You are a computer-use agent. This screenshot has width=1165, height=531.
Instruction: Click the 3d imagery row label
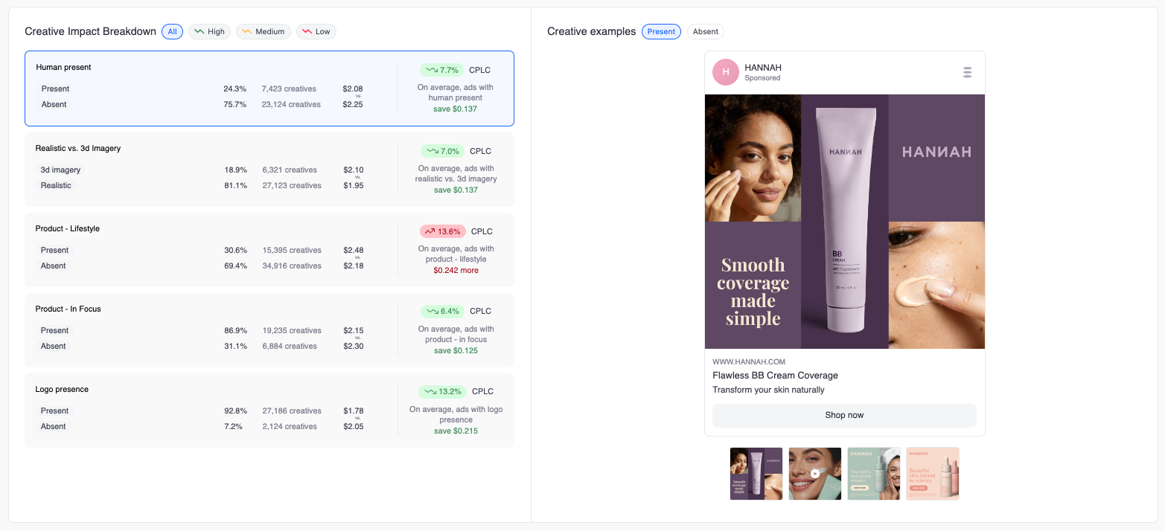pos(60,170)
